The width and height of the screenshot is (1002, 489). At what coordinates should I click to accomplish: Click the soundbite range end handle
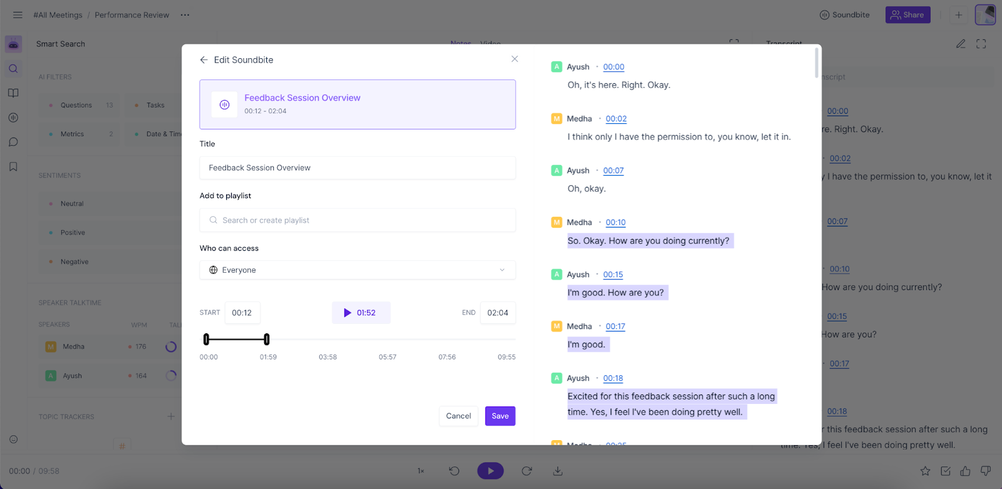[x=267, y=340]
